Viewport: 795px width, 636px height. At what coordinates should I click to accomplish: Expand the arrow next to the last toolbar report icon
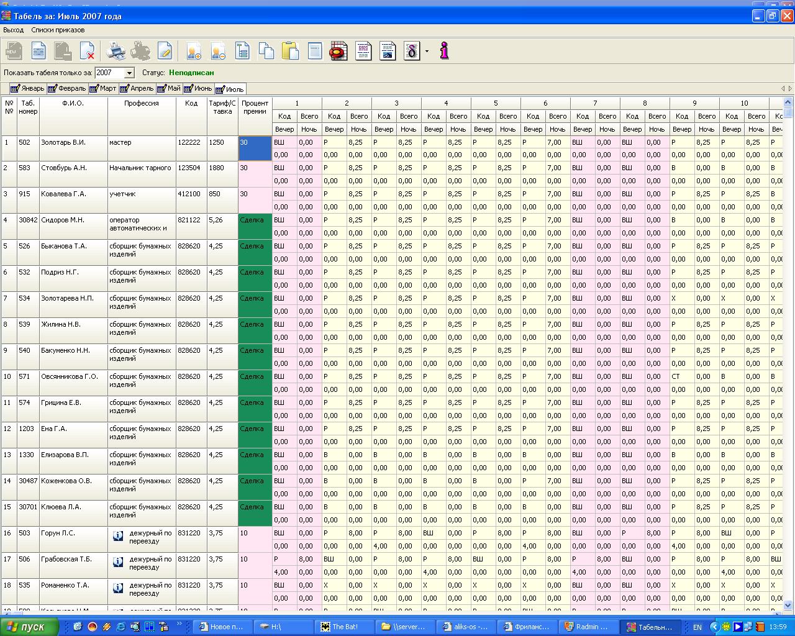coord(427,52)
